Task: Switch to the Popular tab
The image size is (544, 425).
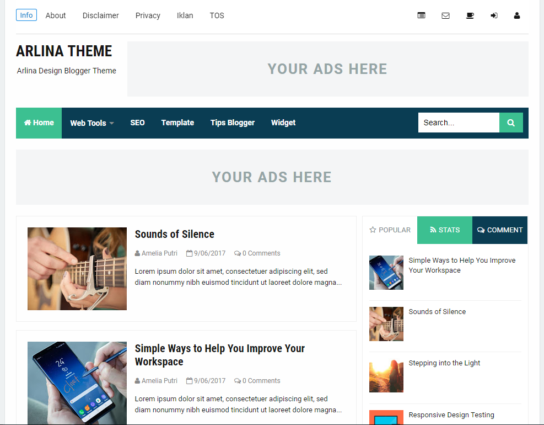Action: point(390,230)
